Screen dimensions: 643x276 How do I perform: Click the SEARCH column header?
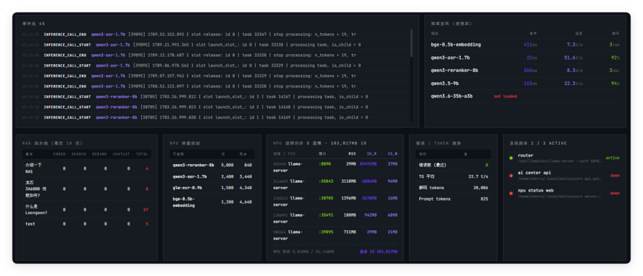(x=79, y=154)
